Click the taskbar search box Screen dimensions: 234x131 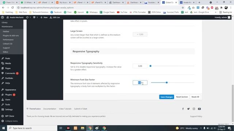point(32,128)
